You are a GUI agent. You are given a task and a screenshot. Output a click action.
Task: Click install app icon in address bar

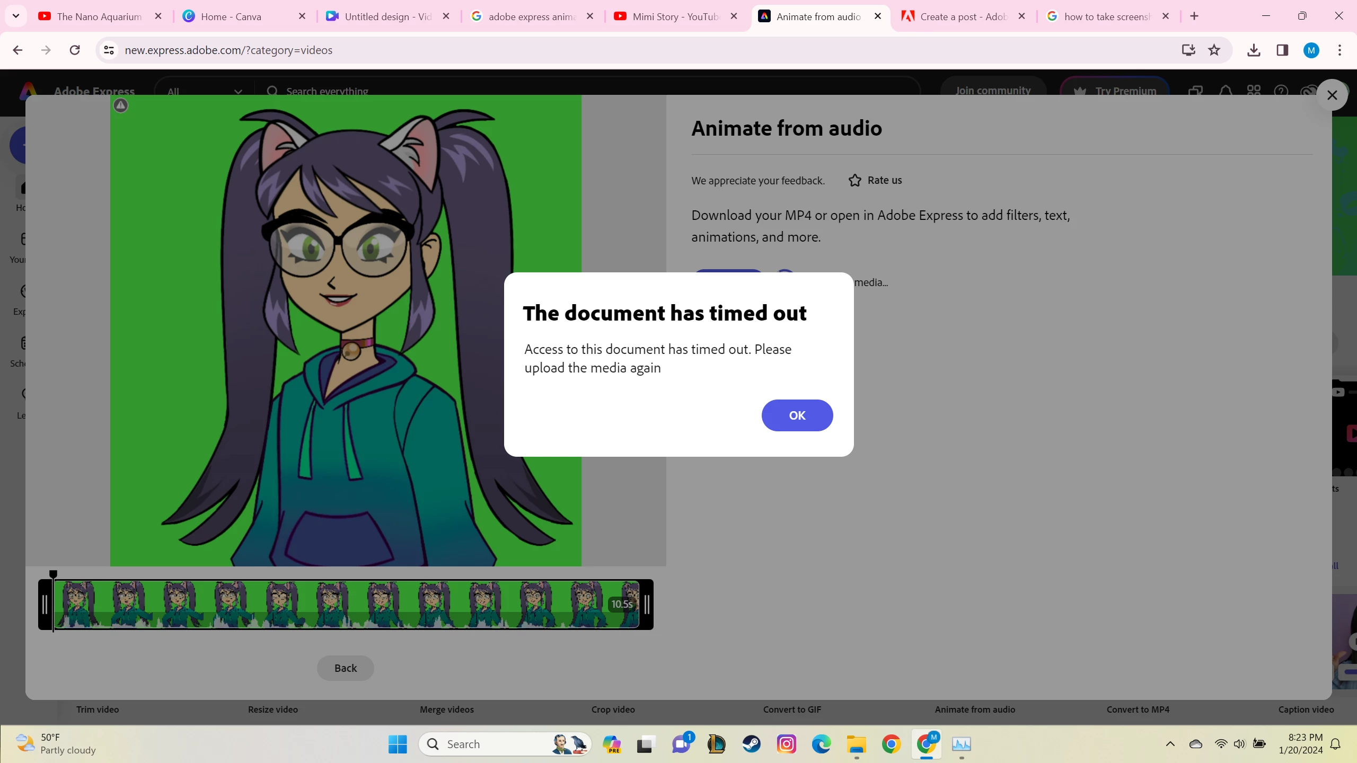click(x=1188, y=50)
